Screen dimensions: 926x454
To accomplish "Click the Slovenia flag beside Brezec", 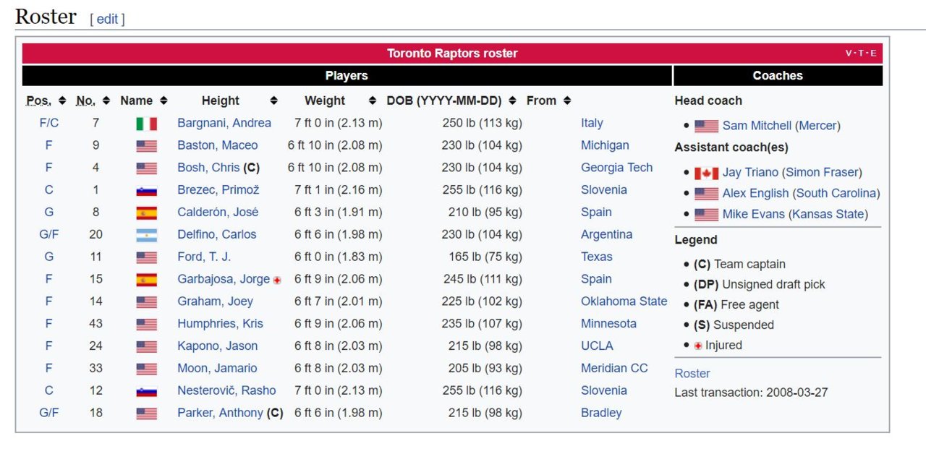I will [x=146, y=190].
